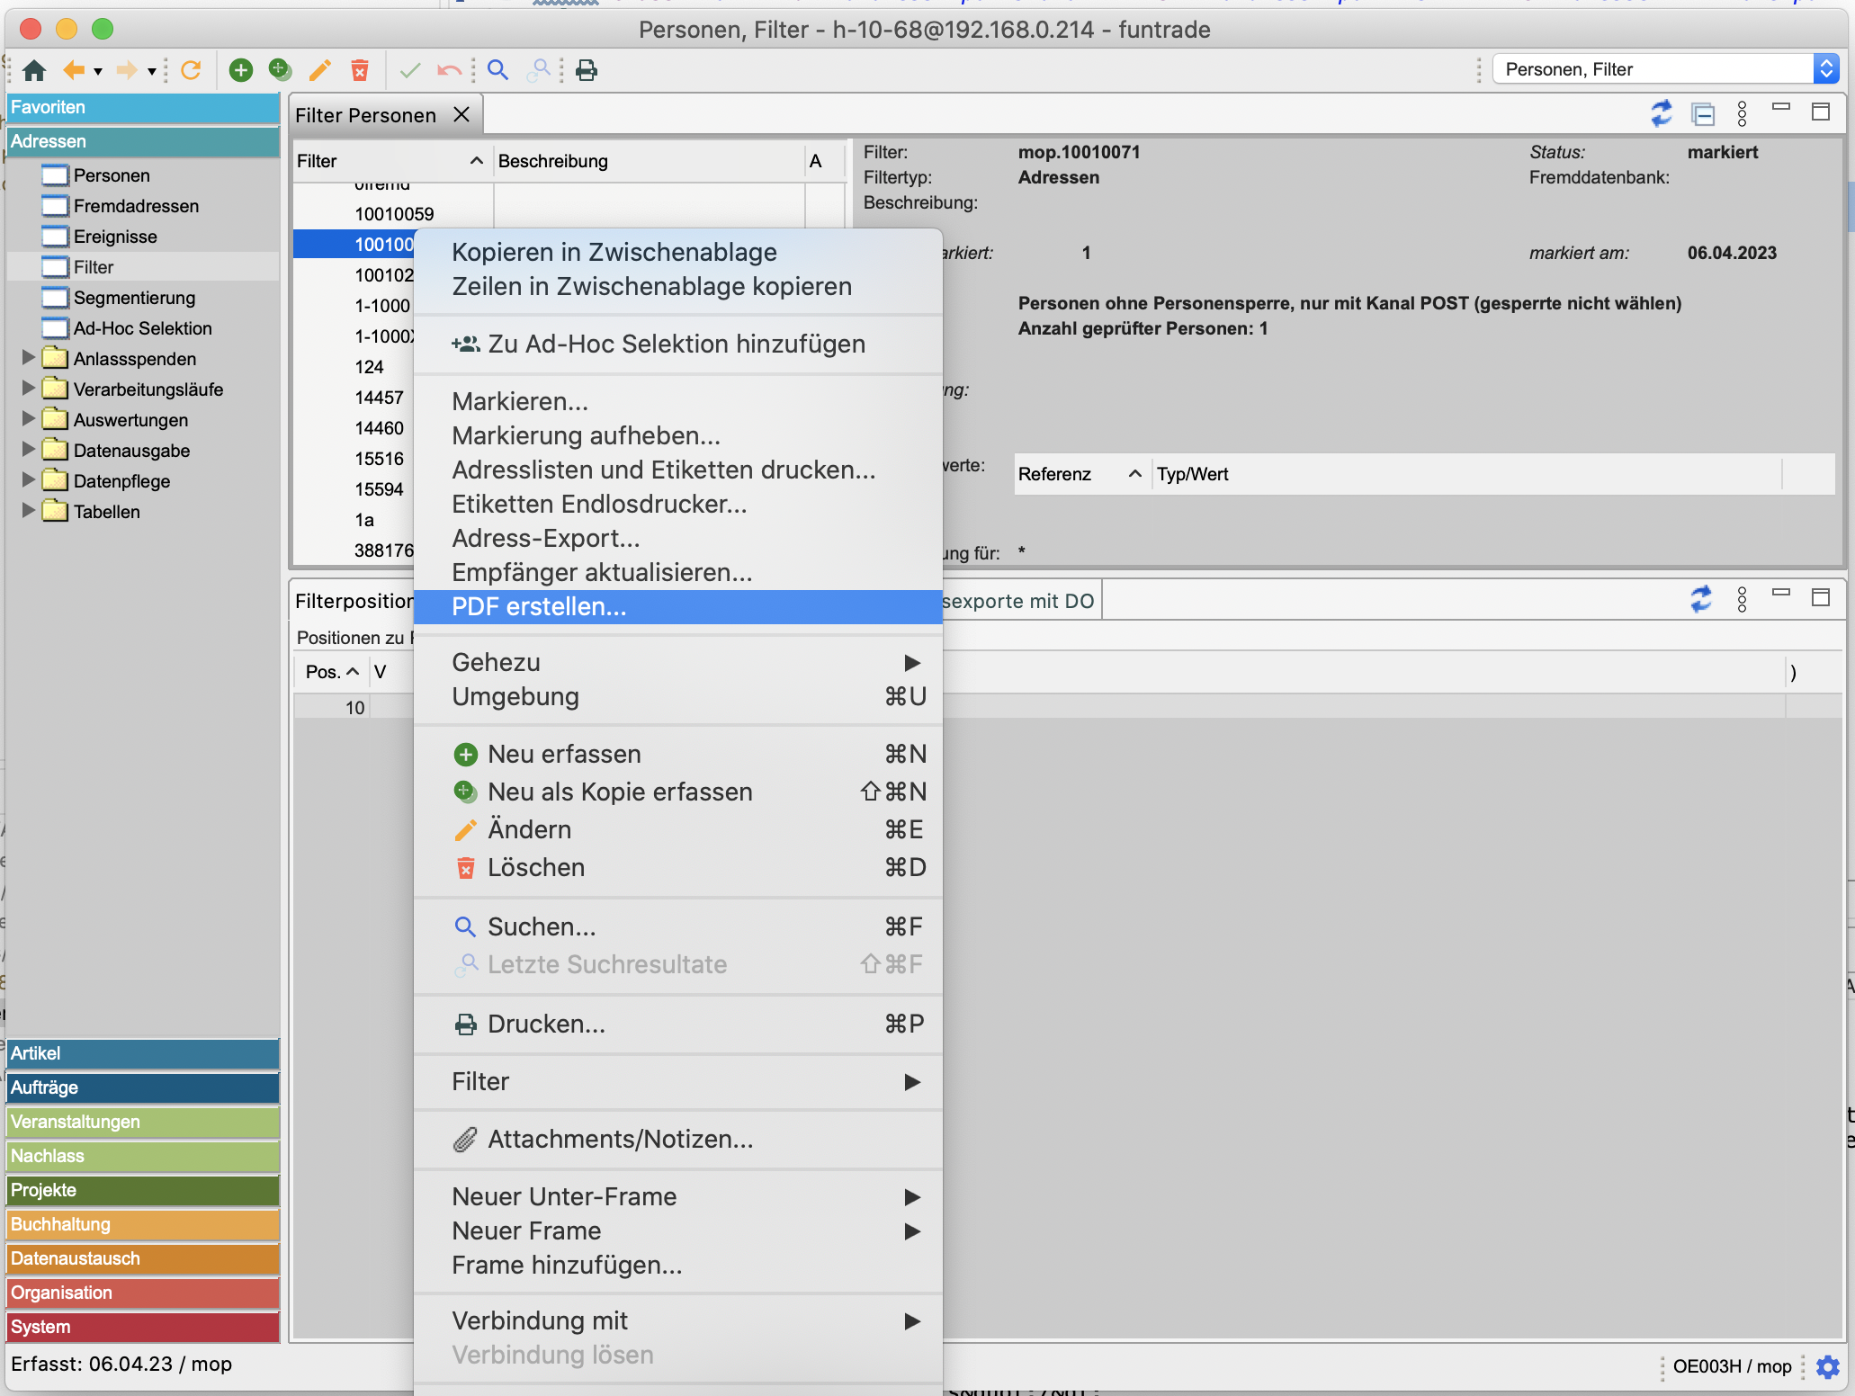The image size is (1855, 1396).
Task: Click the red trash delete toolbar icon
Action: tap(360, 70)
